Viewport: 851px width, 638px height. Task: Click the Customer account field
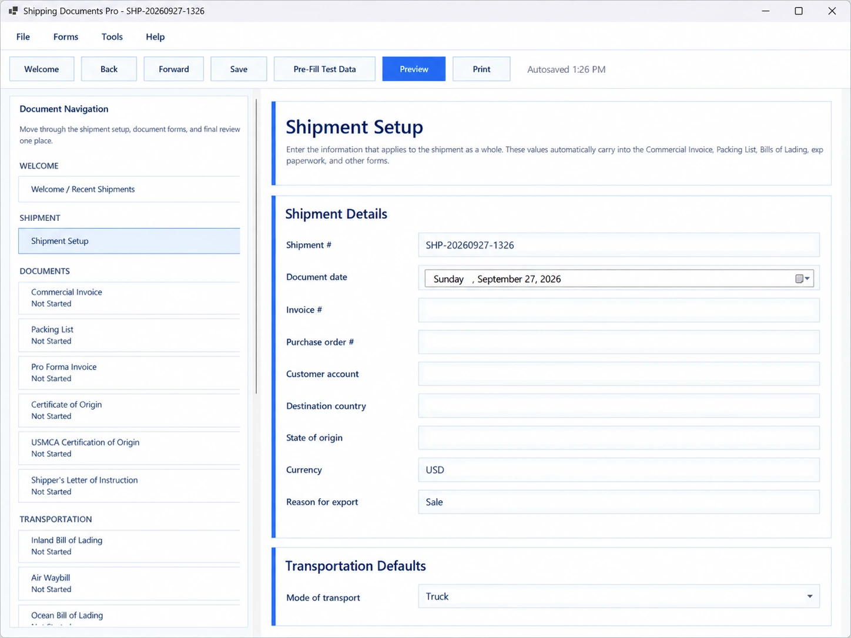pyautogui.click(x=619, y=374)
